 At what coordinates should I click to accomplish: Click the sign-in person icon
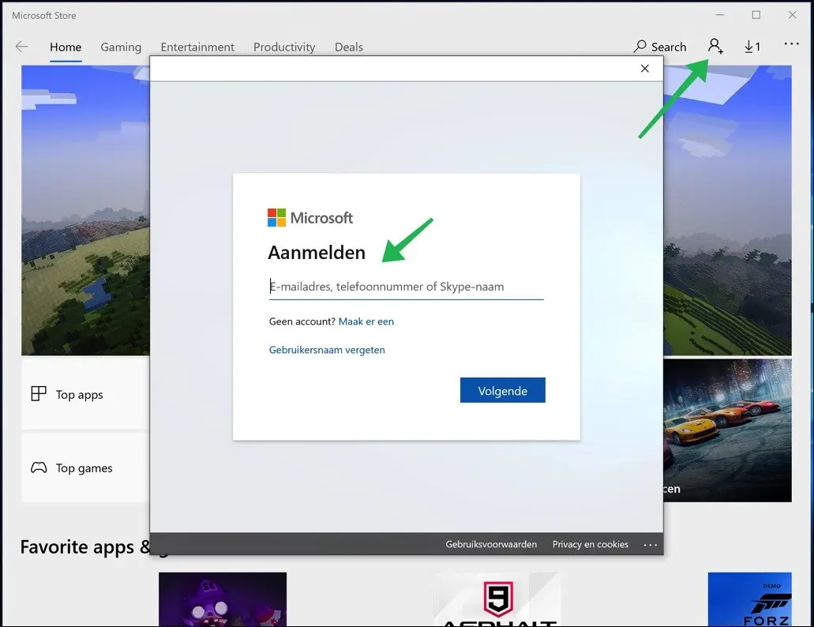click(x=715, y=46)
